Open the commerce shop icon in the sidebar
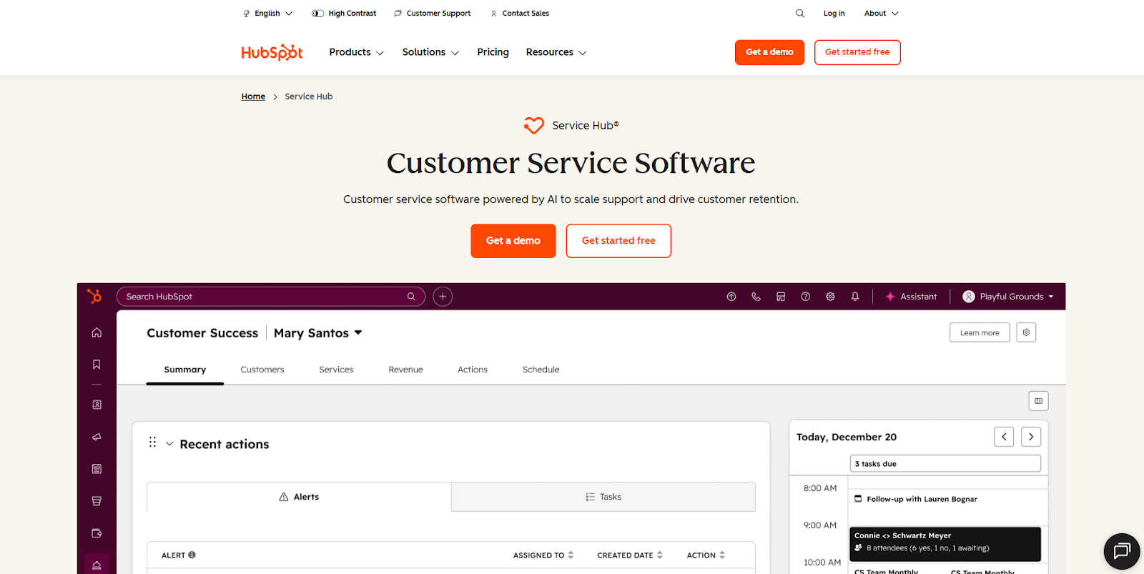This screenshot has height=574, width=1144. point(97,501)
